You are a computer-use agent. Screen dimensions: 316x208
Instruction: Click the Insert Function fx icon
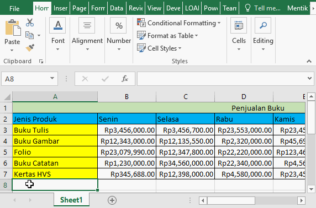point(125,79)
